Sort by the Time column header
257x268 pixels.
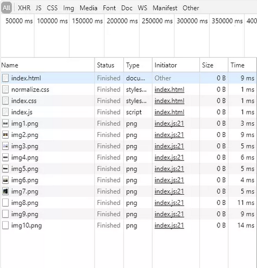(x=237, y=65)
